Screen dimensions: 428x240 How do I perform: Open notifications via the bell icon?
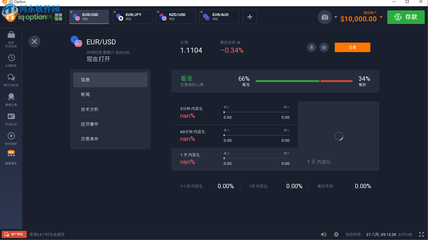(x=311, y=47)
